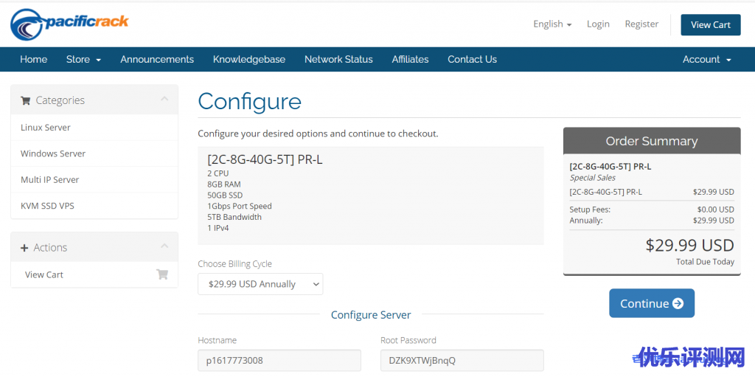The image size is (755, 377).
Task: Expand the Store menu
Action: tap(83, 60)
